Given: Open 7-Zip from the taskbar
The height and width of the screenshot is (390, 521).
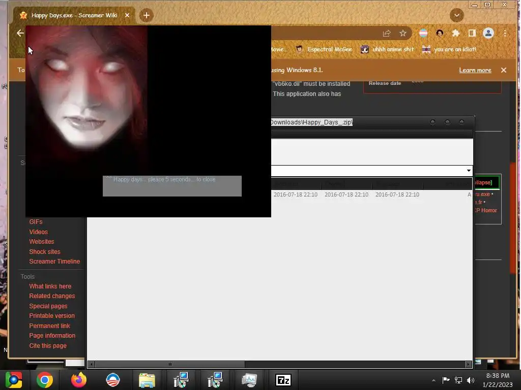Looking at the screenshot, I should pos(283,380).
